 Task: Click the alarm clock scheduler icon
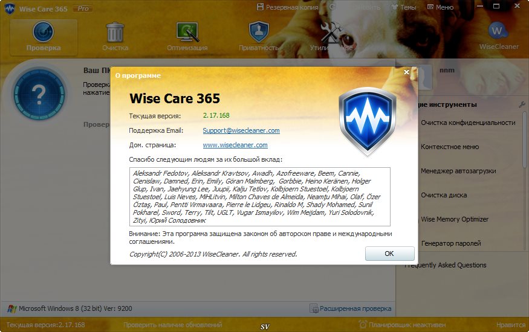point(363,325)
